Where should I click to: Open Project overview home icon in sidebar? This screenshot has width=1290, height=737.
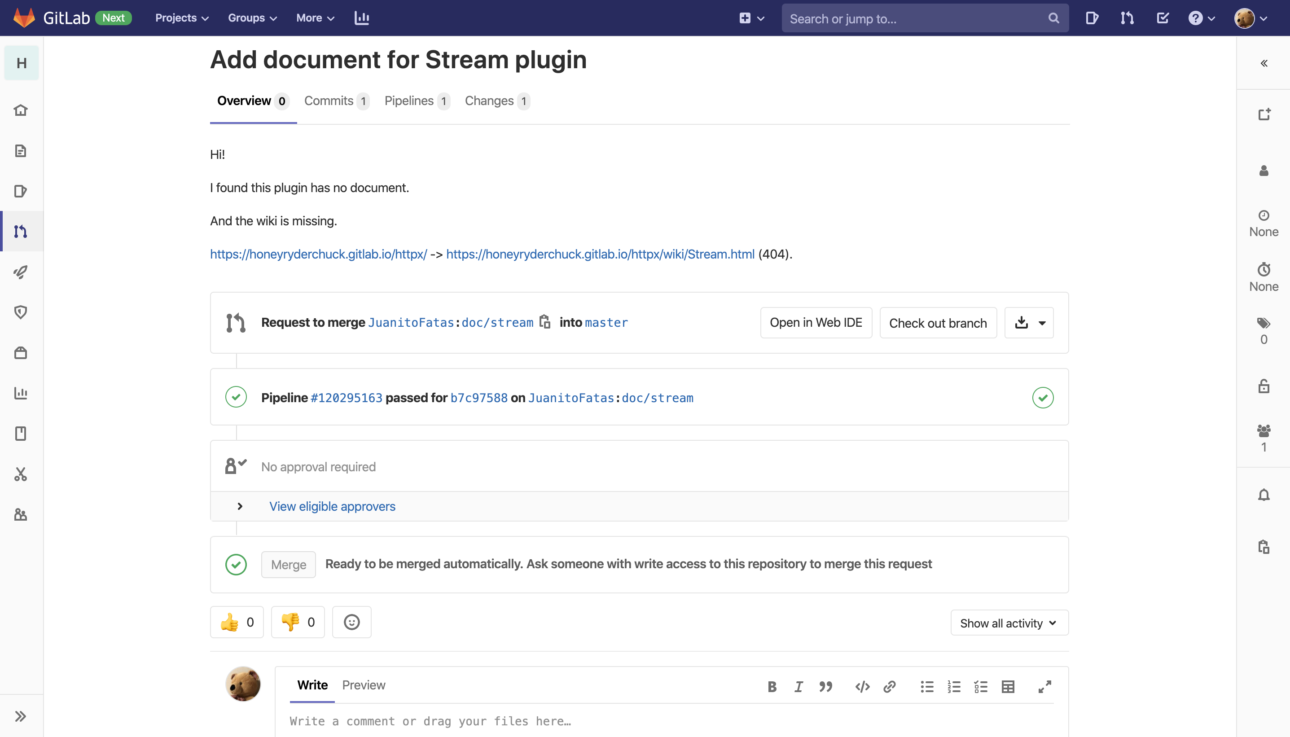[x=21, y=110]
